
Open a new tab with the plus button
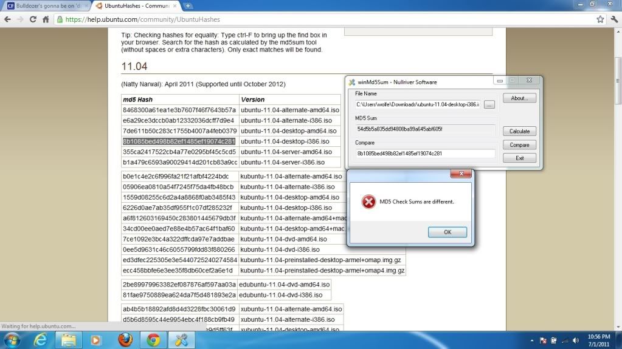click(188, 6)
